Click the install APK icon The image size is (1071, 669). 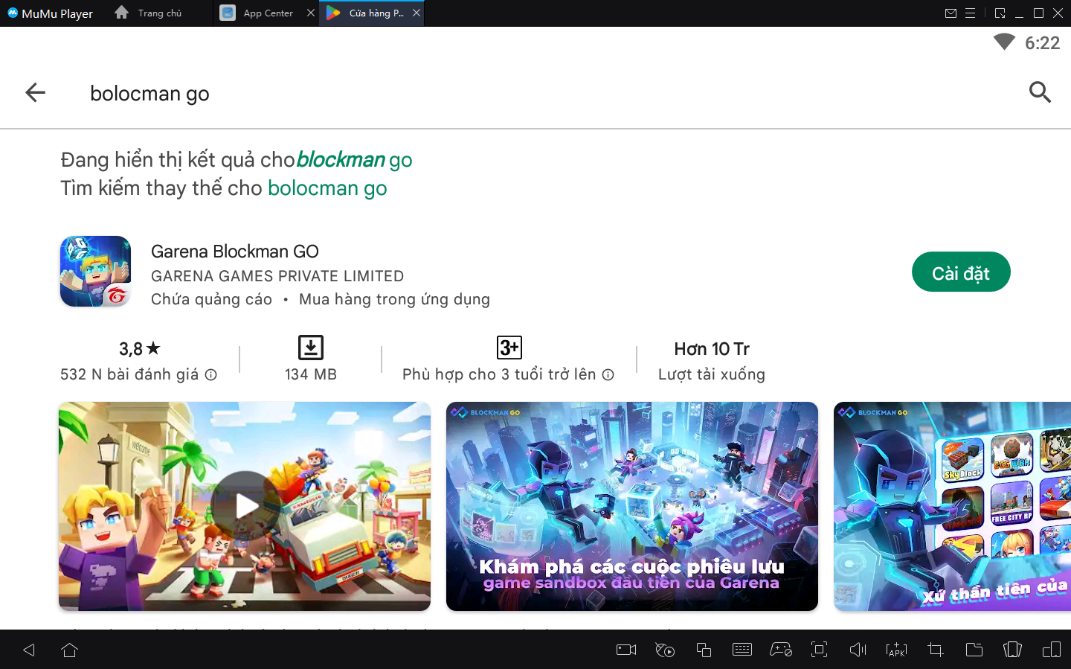coord(896,650)
